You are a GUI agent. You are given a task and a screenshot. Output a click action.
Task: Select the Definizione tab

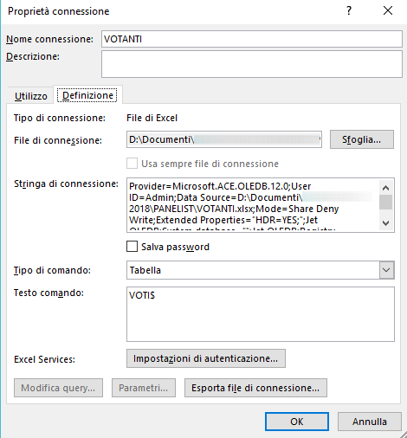(87, 95)
